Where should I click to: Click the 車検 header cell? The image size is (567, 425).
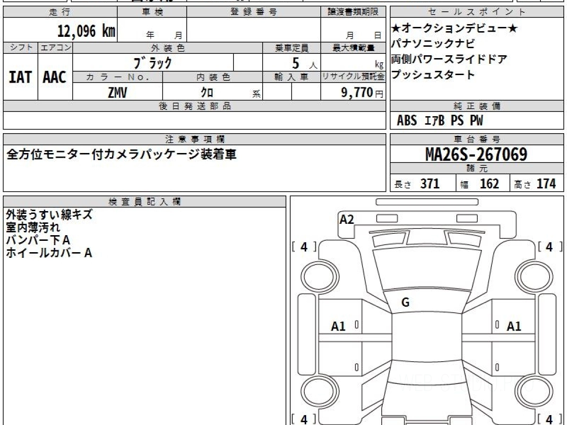[x=152, y=12]
